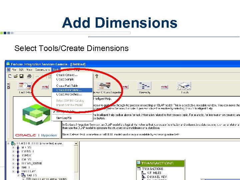
Task: Click the Tools menu header
Action: point(56,70)
